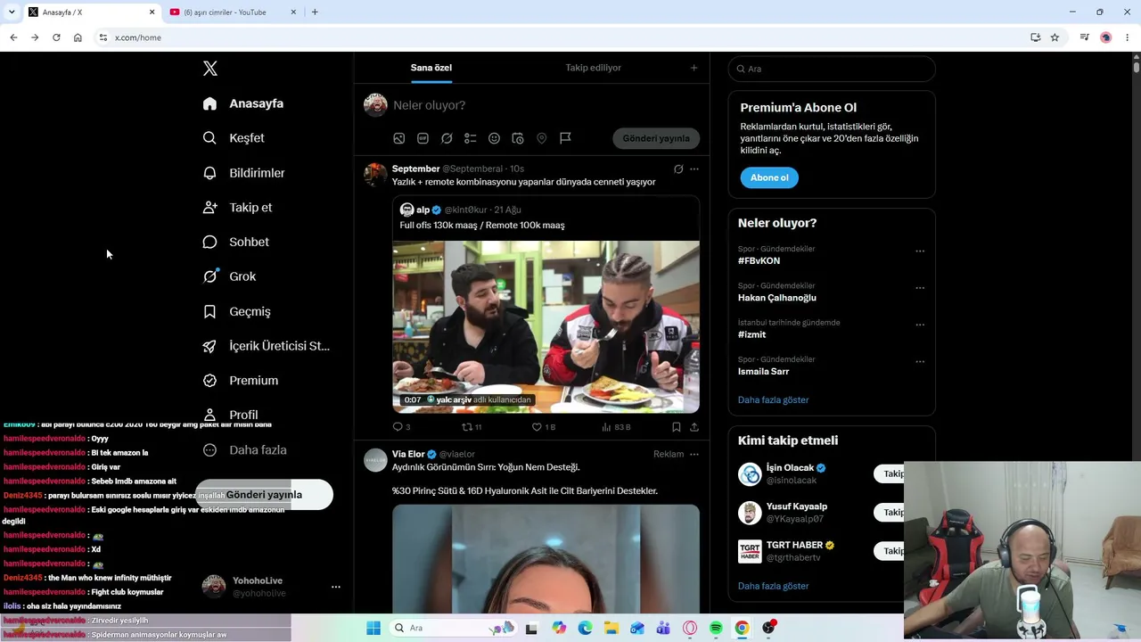Screen dimensions: 1141x642
Task: Like September's post
Action: (x=543, y=427)
